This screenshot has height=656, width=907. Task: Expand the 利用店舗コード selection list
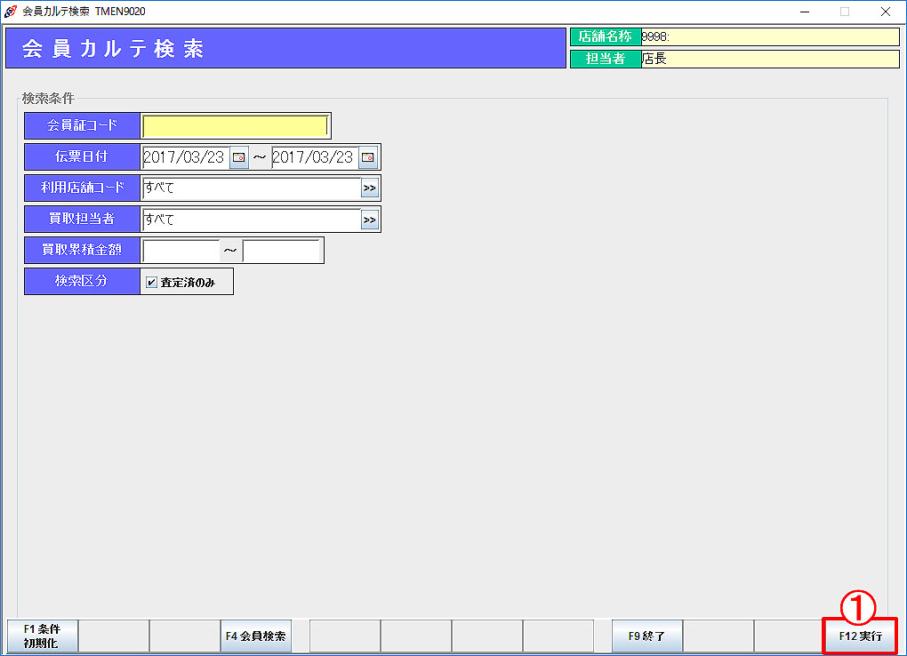[370, 188]
